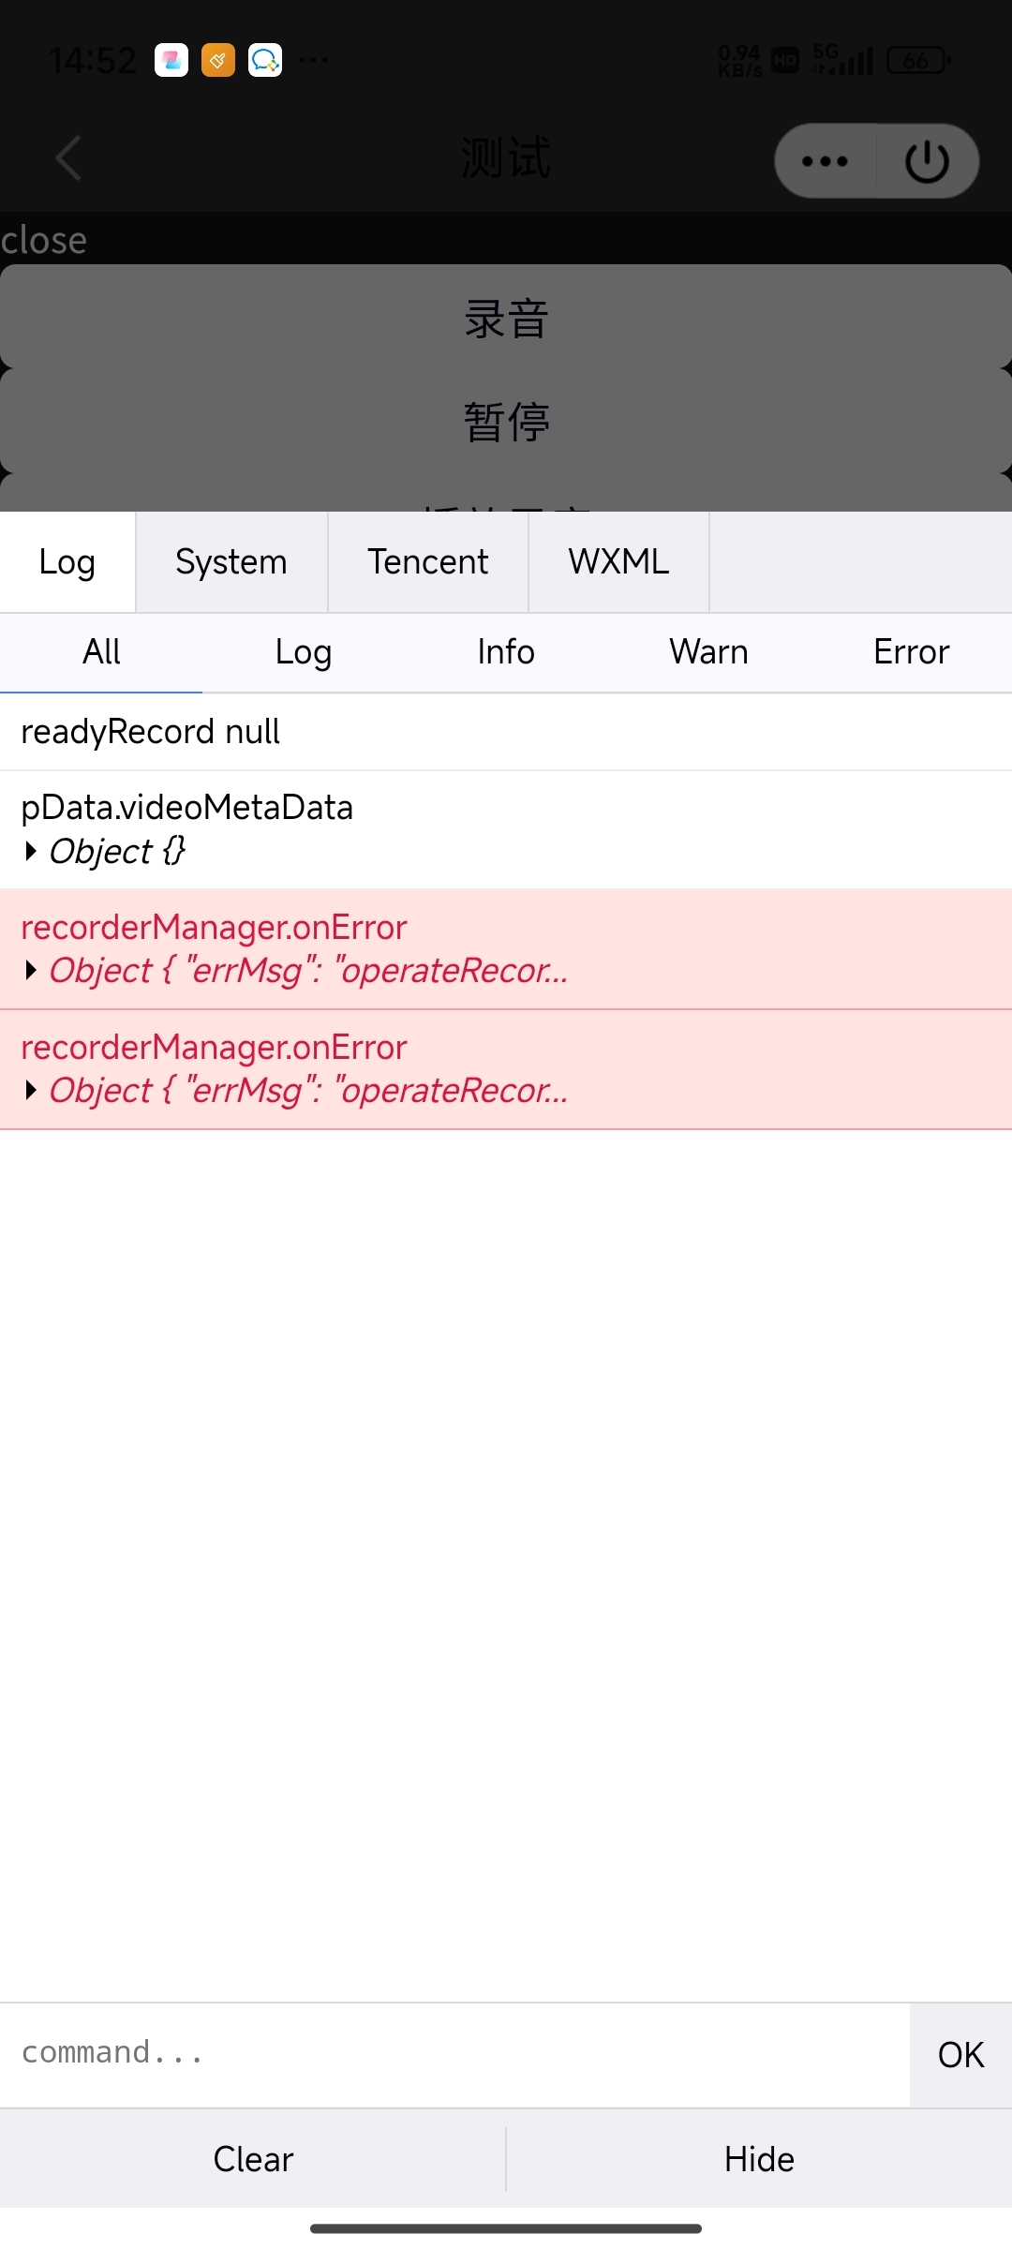Hide the vConsole panel
Image resolution: width=1012 pixels, height=2249 pixels.
pyautogui.click(x=759, y=2159)
